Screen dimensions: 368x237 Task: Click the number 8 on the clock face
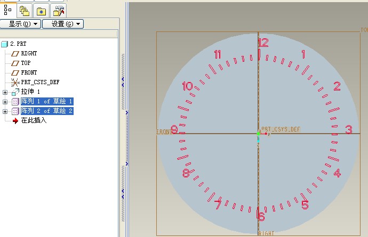(x=186, y=173)
